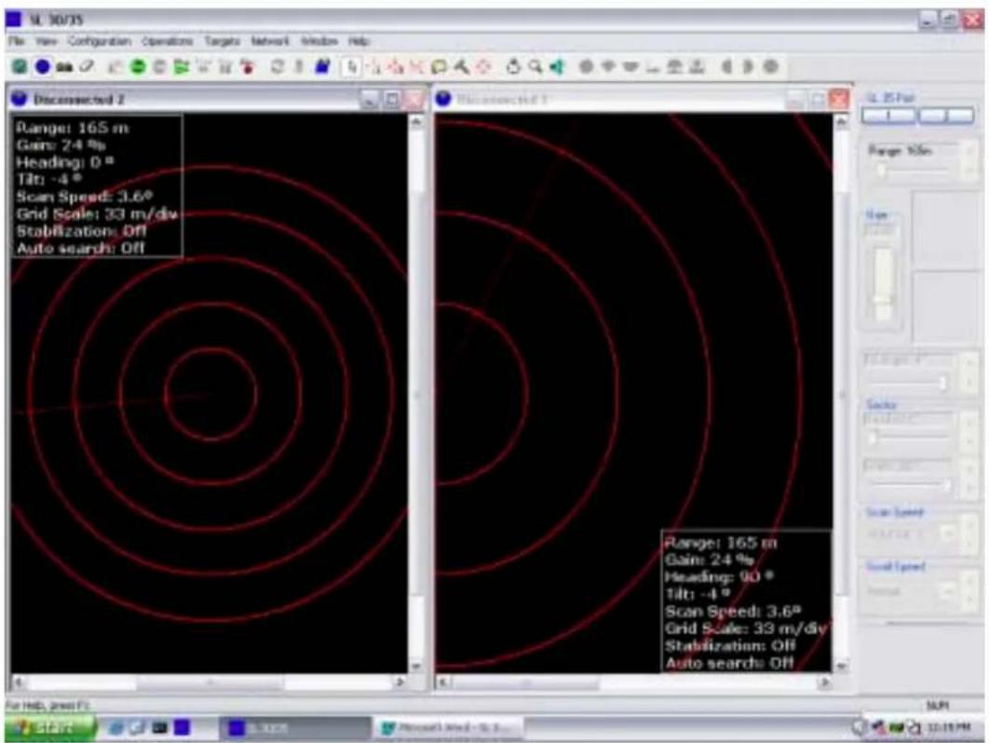Click the blue square quick launch icon

182,728
